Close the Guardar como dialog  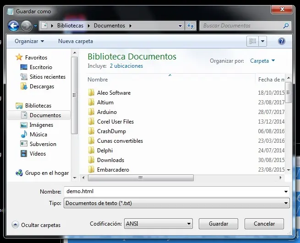(282, 9)
